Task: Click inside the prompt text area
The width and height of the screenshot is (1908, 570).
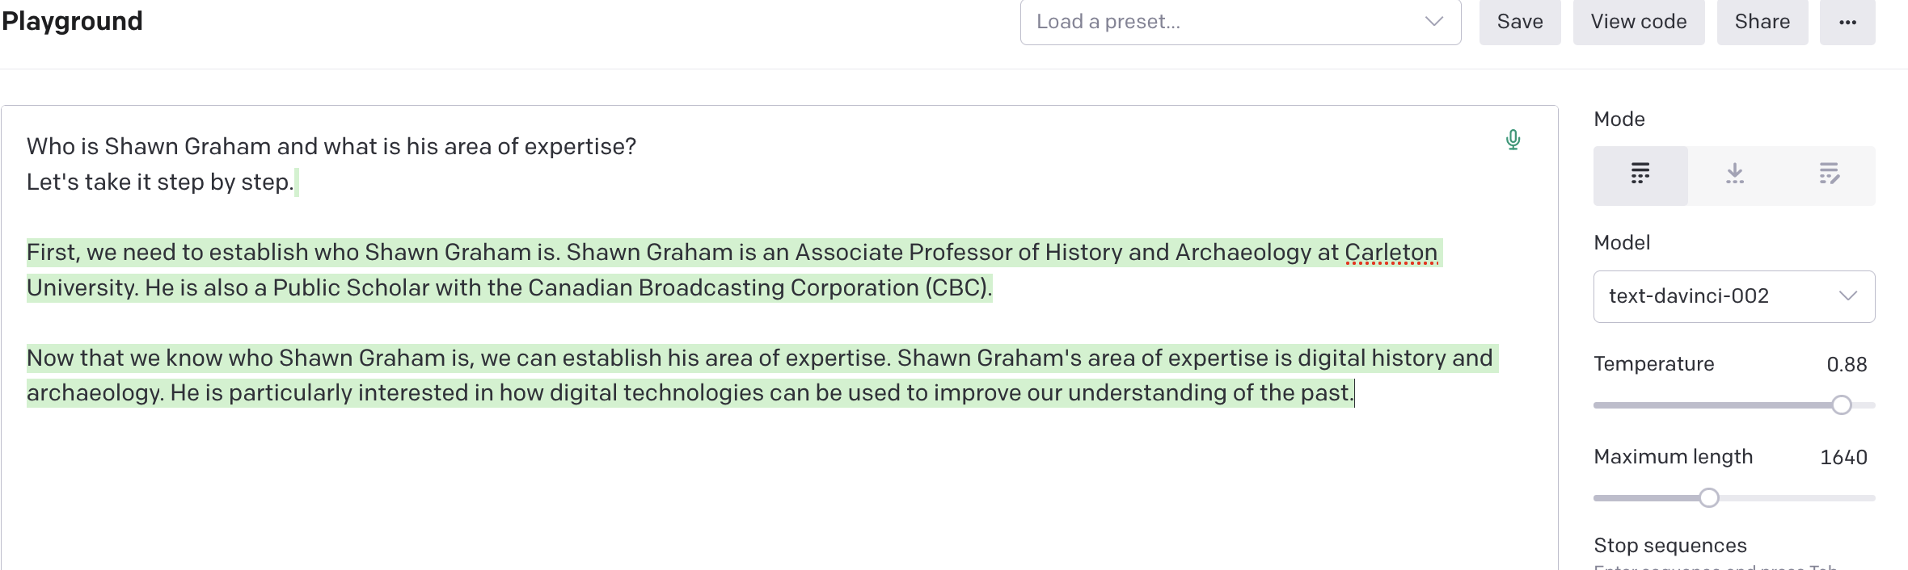Action: (x=779, y=337)
